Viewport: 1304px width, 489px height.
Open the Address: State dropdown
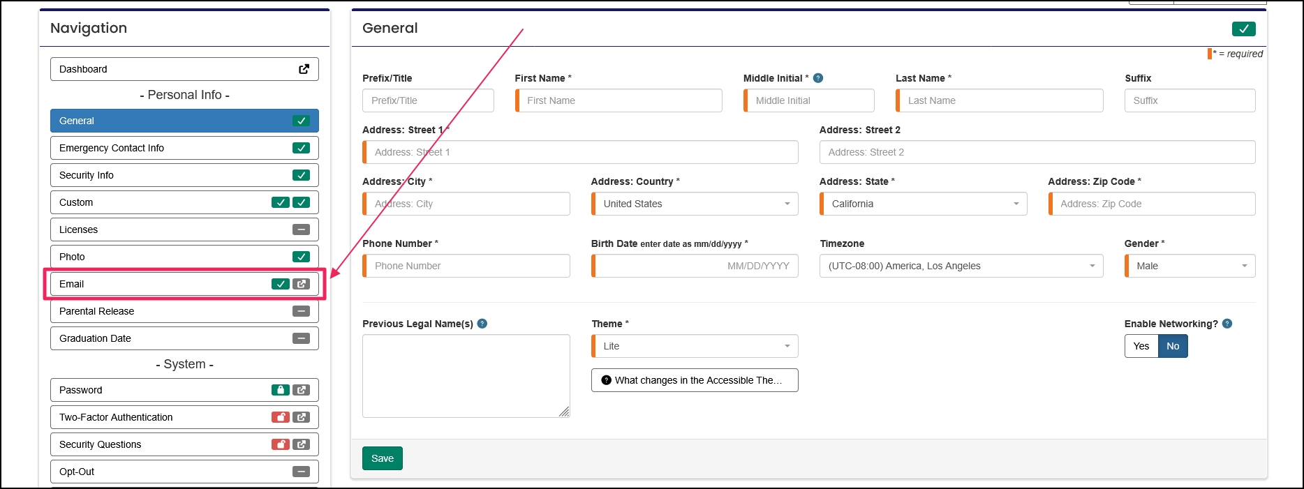click(x=924, y=204)
